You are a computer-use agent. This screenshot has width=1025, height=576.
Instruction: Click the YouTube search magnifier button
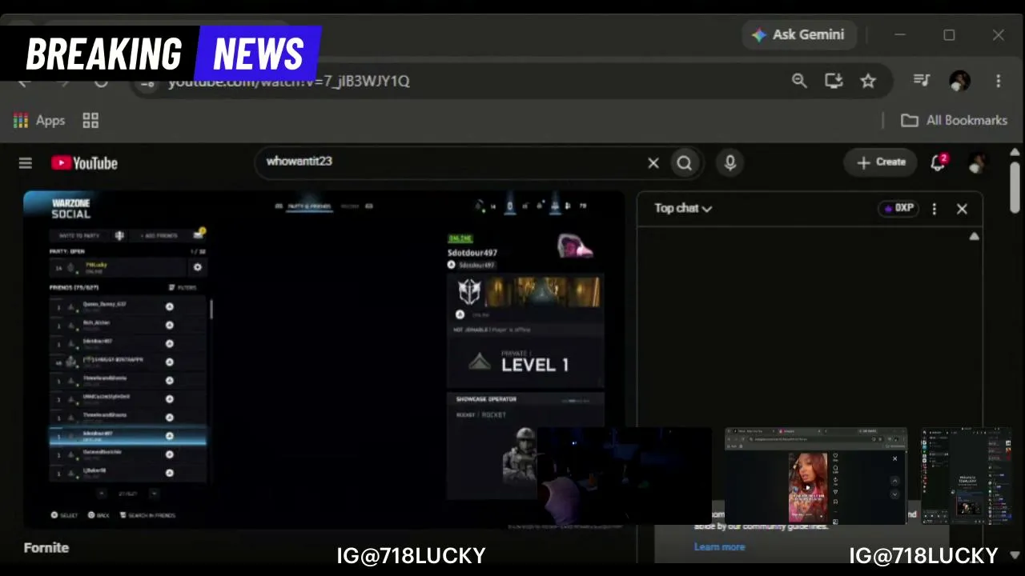click(685, 163)
